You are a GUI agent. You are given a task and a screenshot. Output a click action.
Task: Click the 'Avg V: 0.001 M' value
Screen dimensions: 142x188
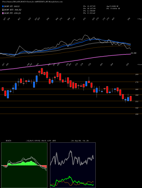[x=112, y=6]
